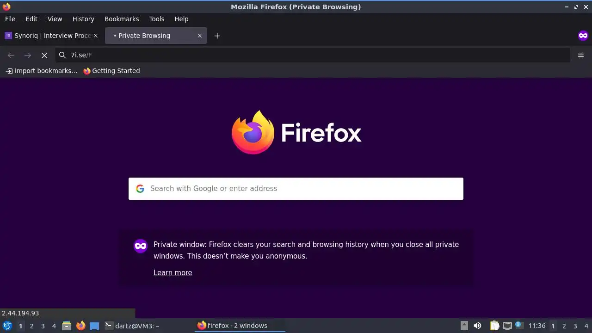Click the show desktop icon in taskbar
This screenshot has height=333, width=592.
tap(94, 326)
